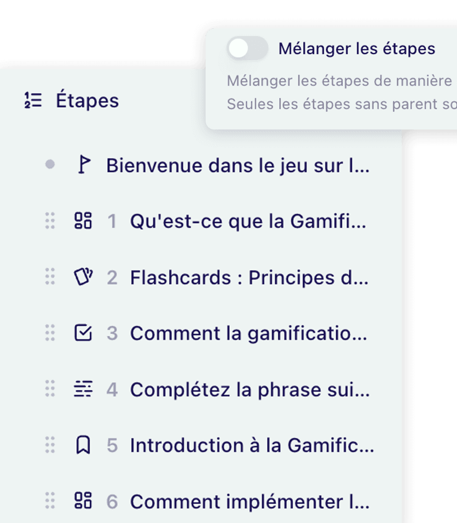Open the step "Bienvenue dans le jeu"
The height and width of the screenshot is (523, 457).
[238, 166]
